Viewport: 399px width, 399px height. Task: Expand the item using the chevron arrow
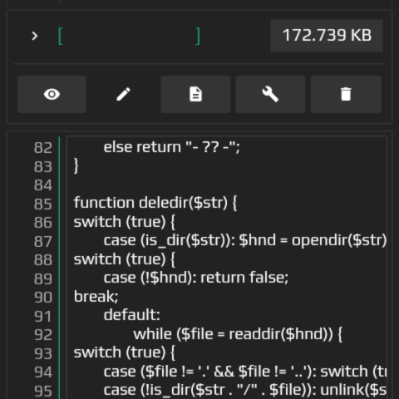point(35,36)
